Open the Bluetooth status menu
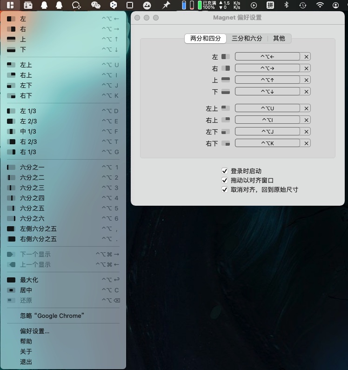Image resolution: width=348 pixels, height=370 pixels. coord(287,5)
